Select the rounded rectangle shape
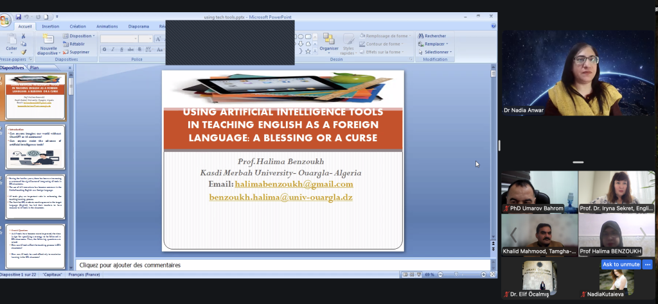Image resolution: width=658 pixels, height=304 pixels. point(308,37)
